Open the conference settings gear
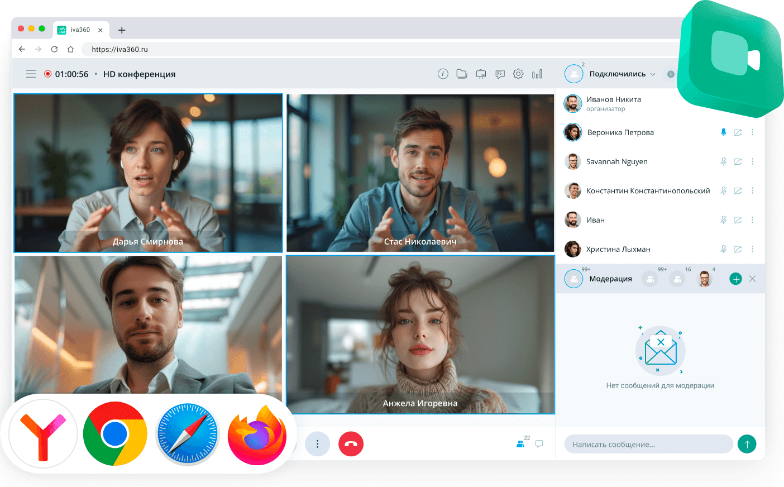The image size is (784, 487). pyautogui.click(x=518, y=74)
